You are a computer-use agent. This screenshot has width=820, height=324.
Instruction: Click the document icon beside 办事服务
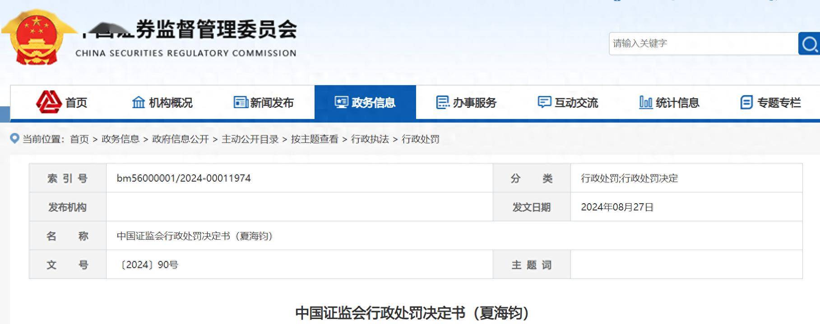pos(443,102)
